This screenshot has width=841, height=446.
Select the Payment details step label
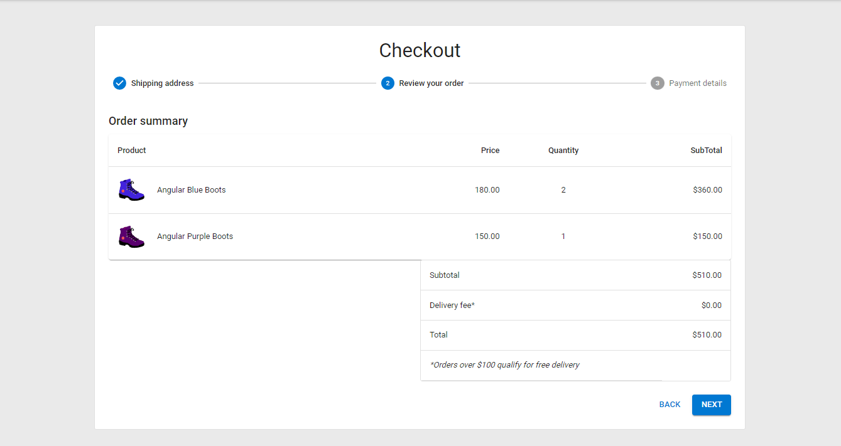click(x=698, y=83)
